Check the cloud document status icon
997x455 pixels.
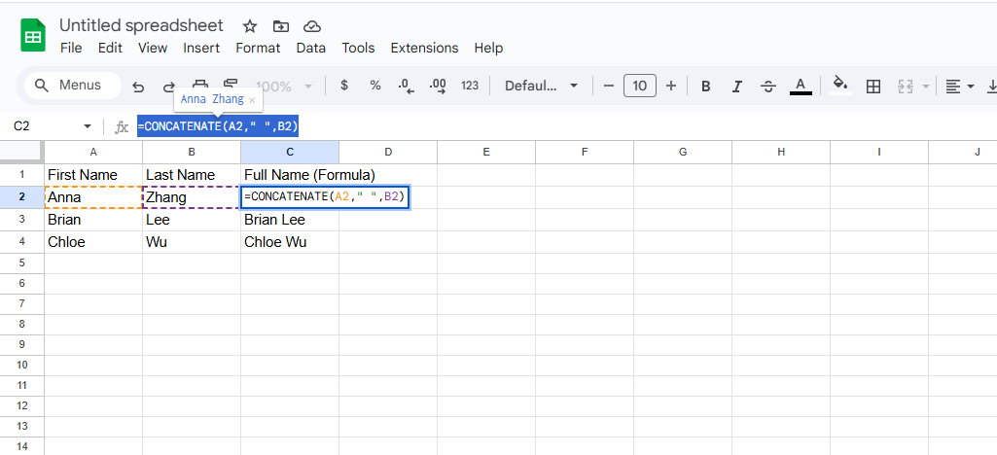pyautogui.click(x=311, y=26)
